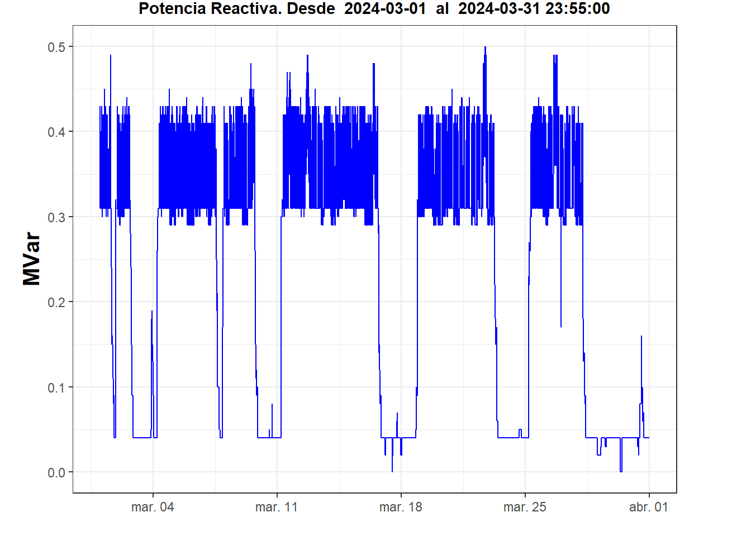The width and height of the screenshot is (751, 536).
Task: Click the "mar. 18" x-axis date label
Action: click(401, 508)
